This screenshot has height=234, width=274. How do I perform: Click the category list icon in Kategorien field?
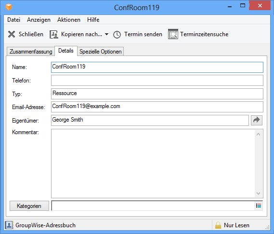tap(259, 206)
